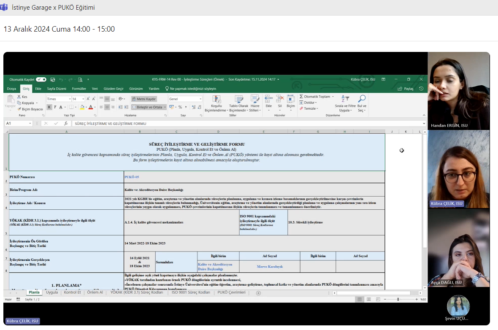
Task: Click the zoom slider in status bar
Action: click(x=398, y=299)
